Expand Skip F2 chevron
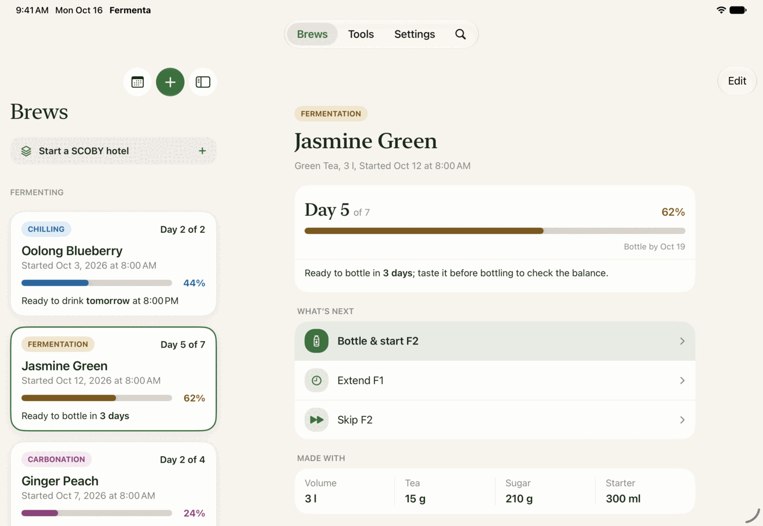This screenshot has height=526, width=763. click(x=682, y=420)
